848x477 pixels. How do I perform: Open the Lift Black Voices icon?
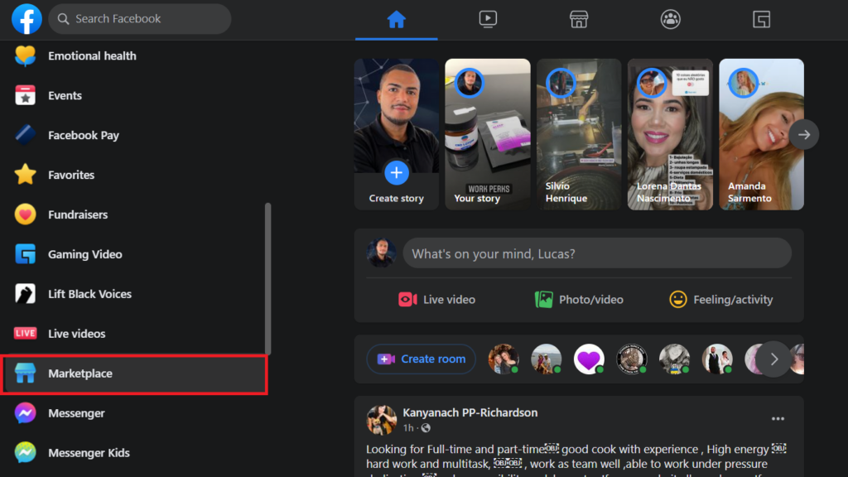click(25, 294)
